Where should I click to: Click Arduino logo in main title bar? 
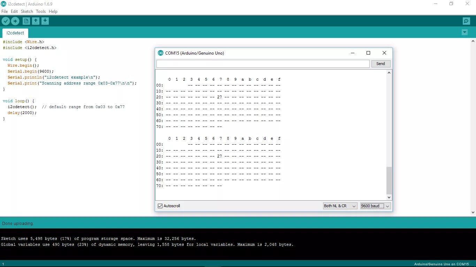tap(3, 4)
